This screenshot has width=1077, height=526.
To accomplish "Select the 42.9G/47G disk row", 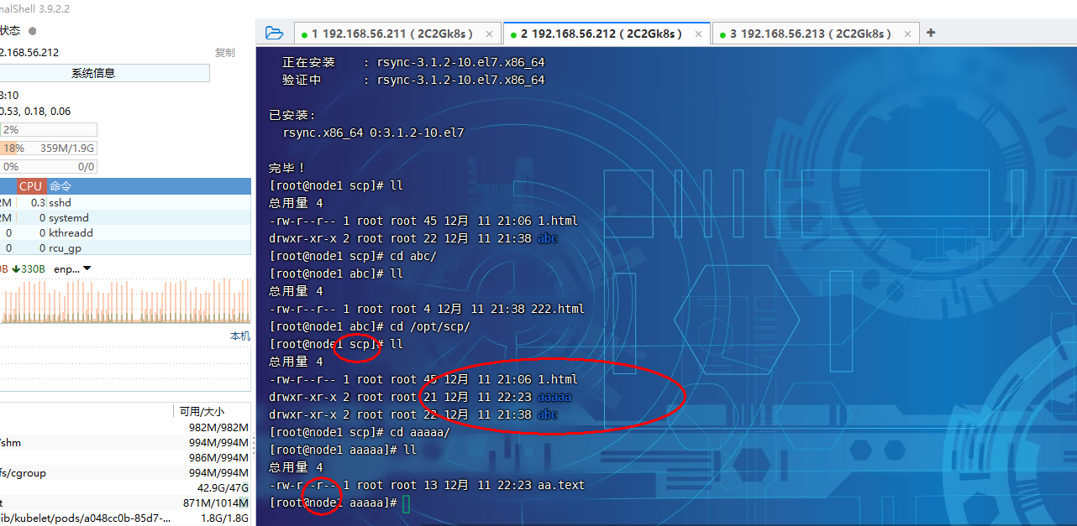I will (125, 487).
